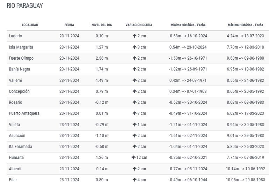
Task: Click the VARIACIÓN DIARIA column header
Action: pos(139,25)
